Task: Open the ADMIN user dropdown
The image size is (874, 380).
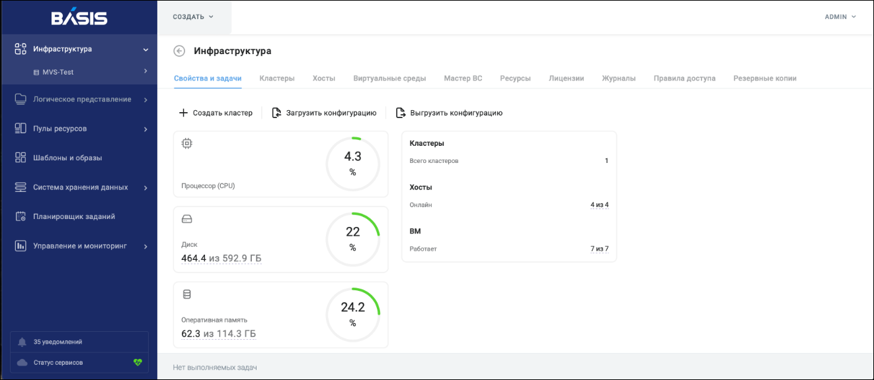Action: tap(840, 17)
